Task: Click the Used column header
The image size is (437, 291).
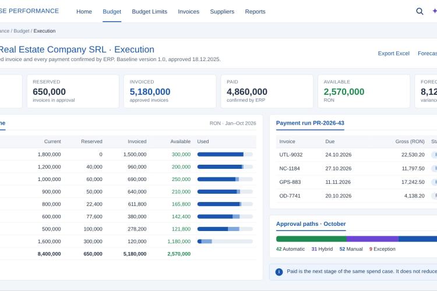Action: pyautogui.click(x=203, y=141)
